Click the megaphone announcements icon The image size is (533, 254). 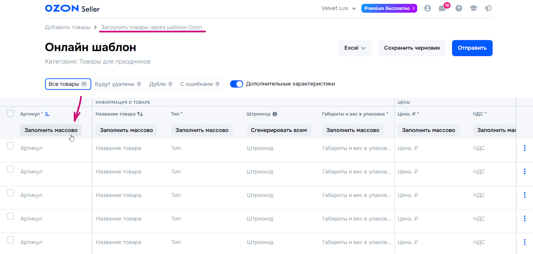pos(488,8)
